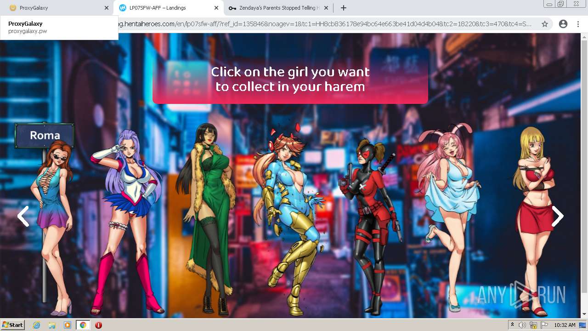Open the Chrome profile avatar menu
The image size is (588, 331).
click(x=563, y=24)
